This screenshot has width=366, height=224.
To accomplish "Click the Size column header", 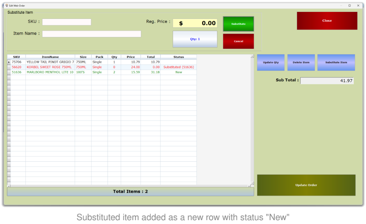I will [83, 57].
